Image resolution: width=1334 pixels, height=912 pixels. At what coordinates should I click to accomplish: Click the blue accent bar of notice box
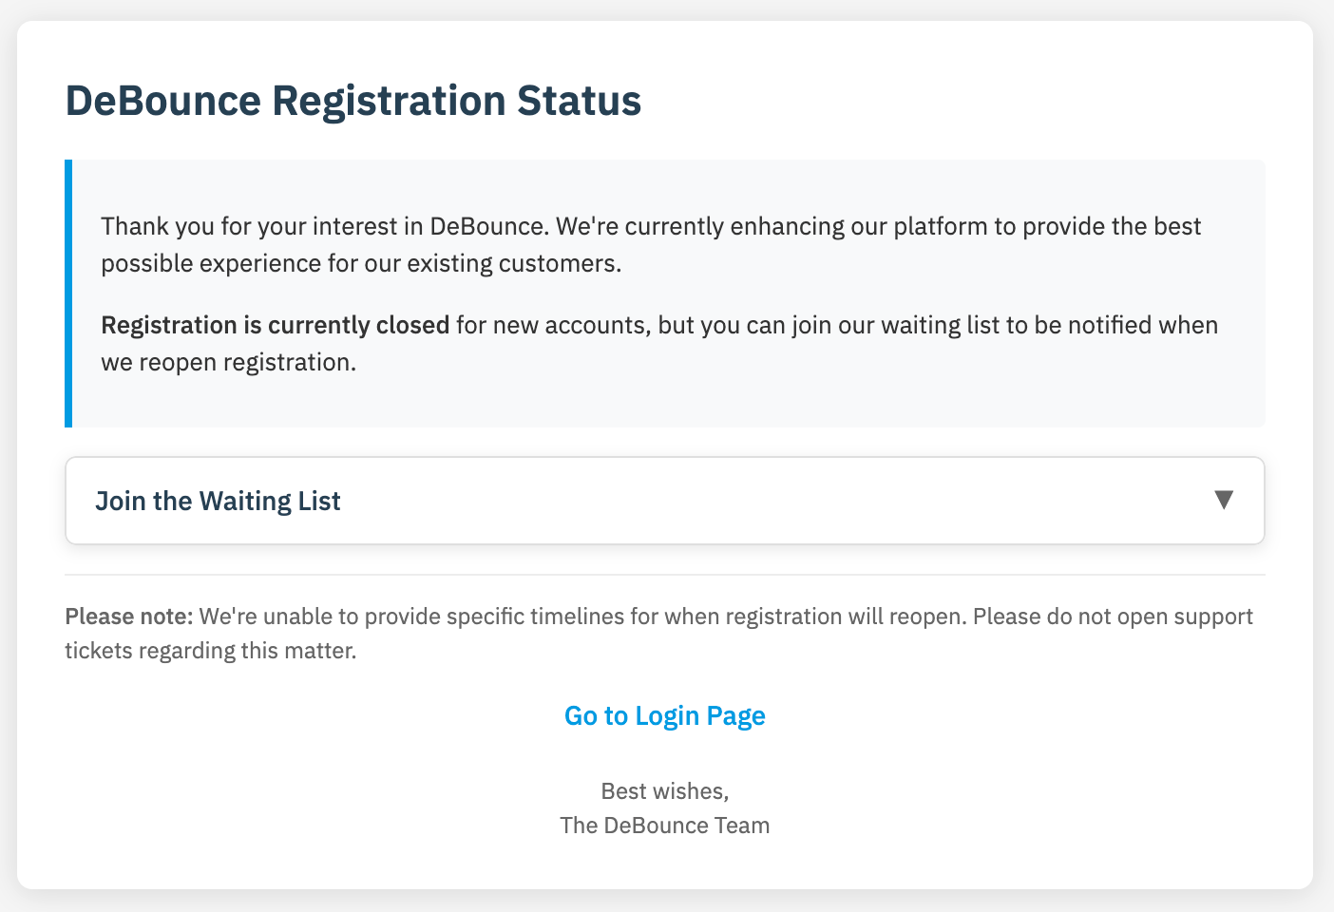click(68, 294)
